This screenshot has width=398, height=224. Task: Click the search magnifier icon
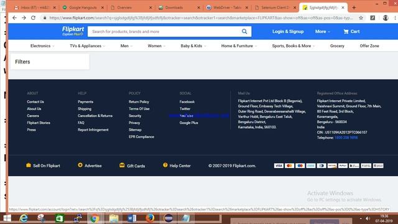(x=244, y=32)
